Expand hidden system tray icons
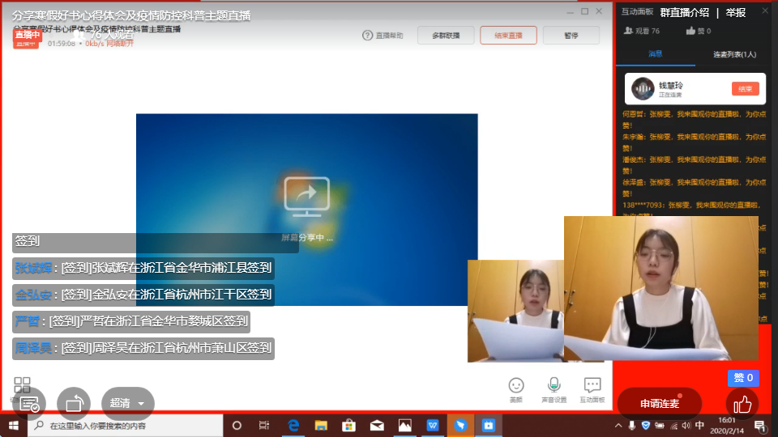Viewport: 778px width, 437px height. 618,426
